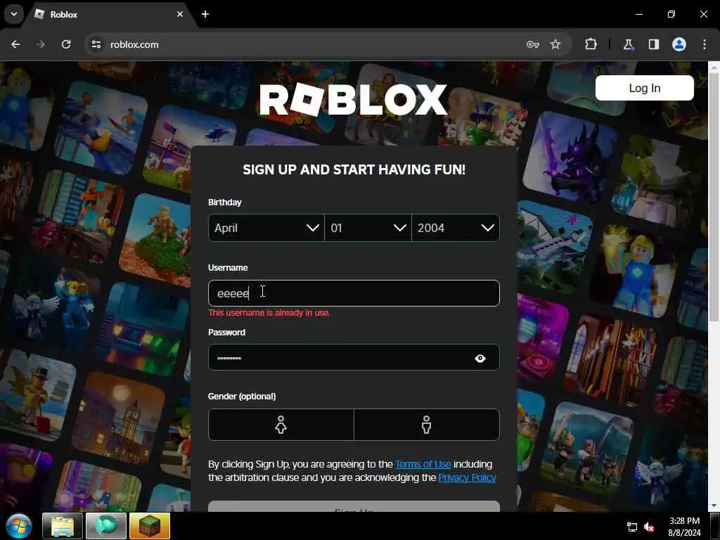Open the taskbar clock showing 3:28 PM
The image size is (720, 540).
pos(684,527)
